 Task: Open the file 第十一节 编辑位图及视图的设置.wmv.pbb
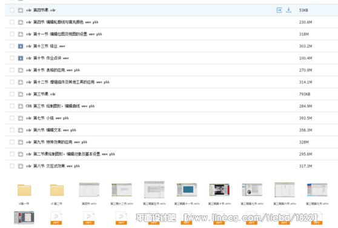64,34
